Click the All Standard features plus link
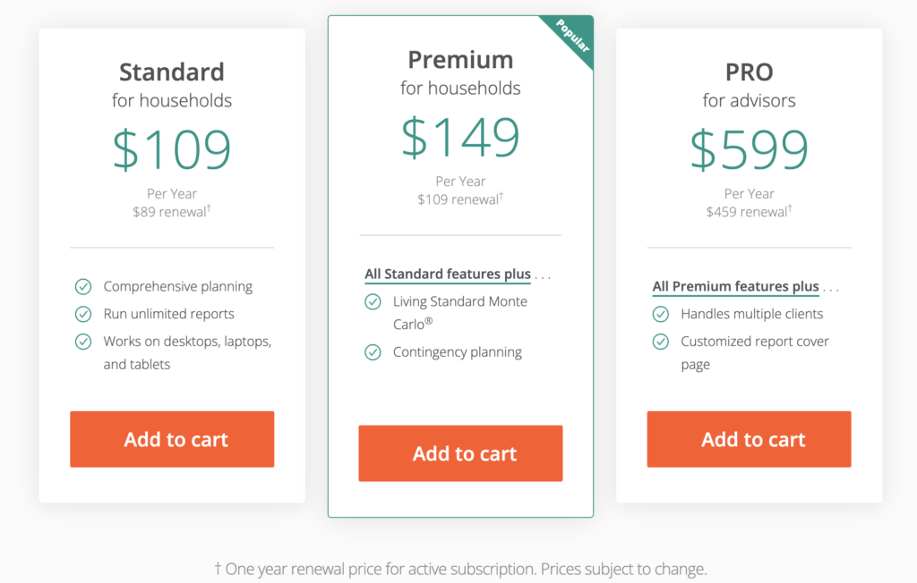The height and width of the screenshot is (583, 917). [448, 275]
